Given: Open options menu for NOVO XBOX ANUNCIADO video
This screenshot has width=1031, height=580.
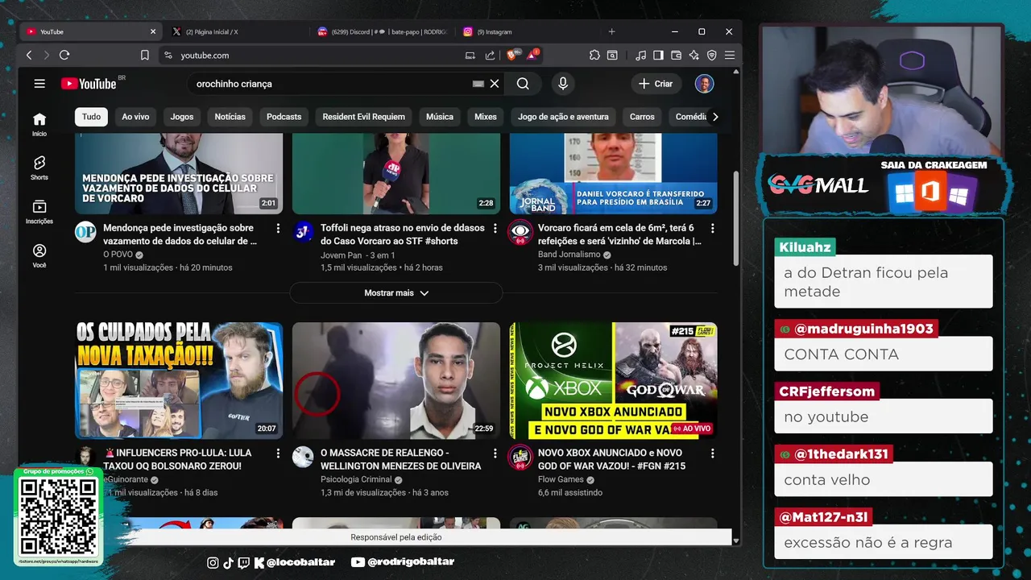Looking at the screenshot, I should pos(712,454).
